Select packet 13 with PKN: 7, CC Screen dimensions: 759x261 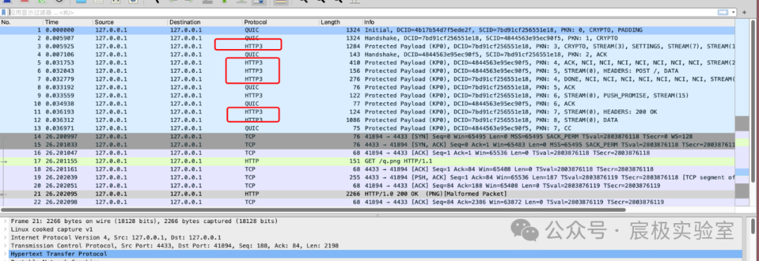(367, 128)
